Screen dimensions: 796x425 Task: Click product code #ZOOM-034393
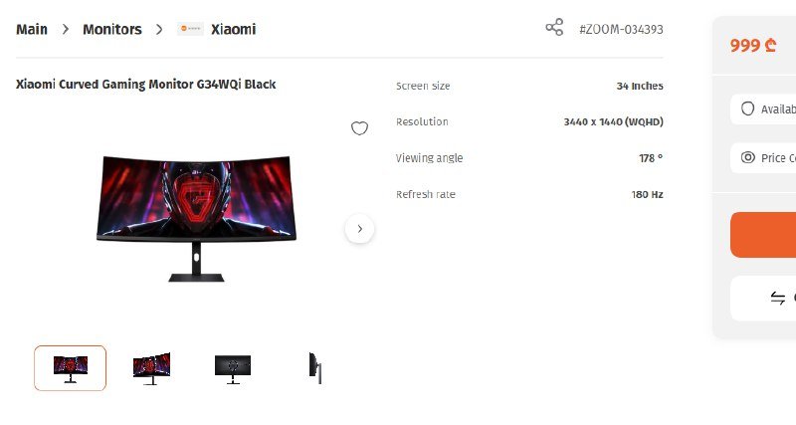coord(621,30)
